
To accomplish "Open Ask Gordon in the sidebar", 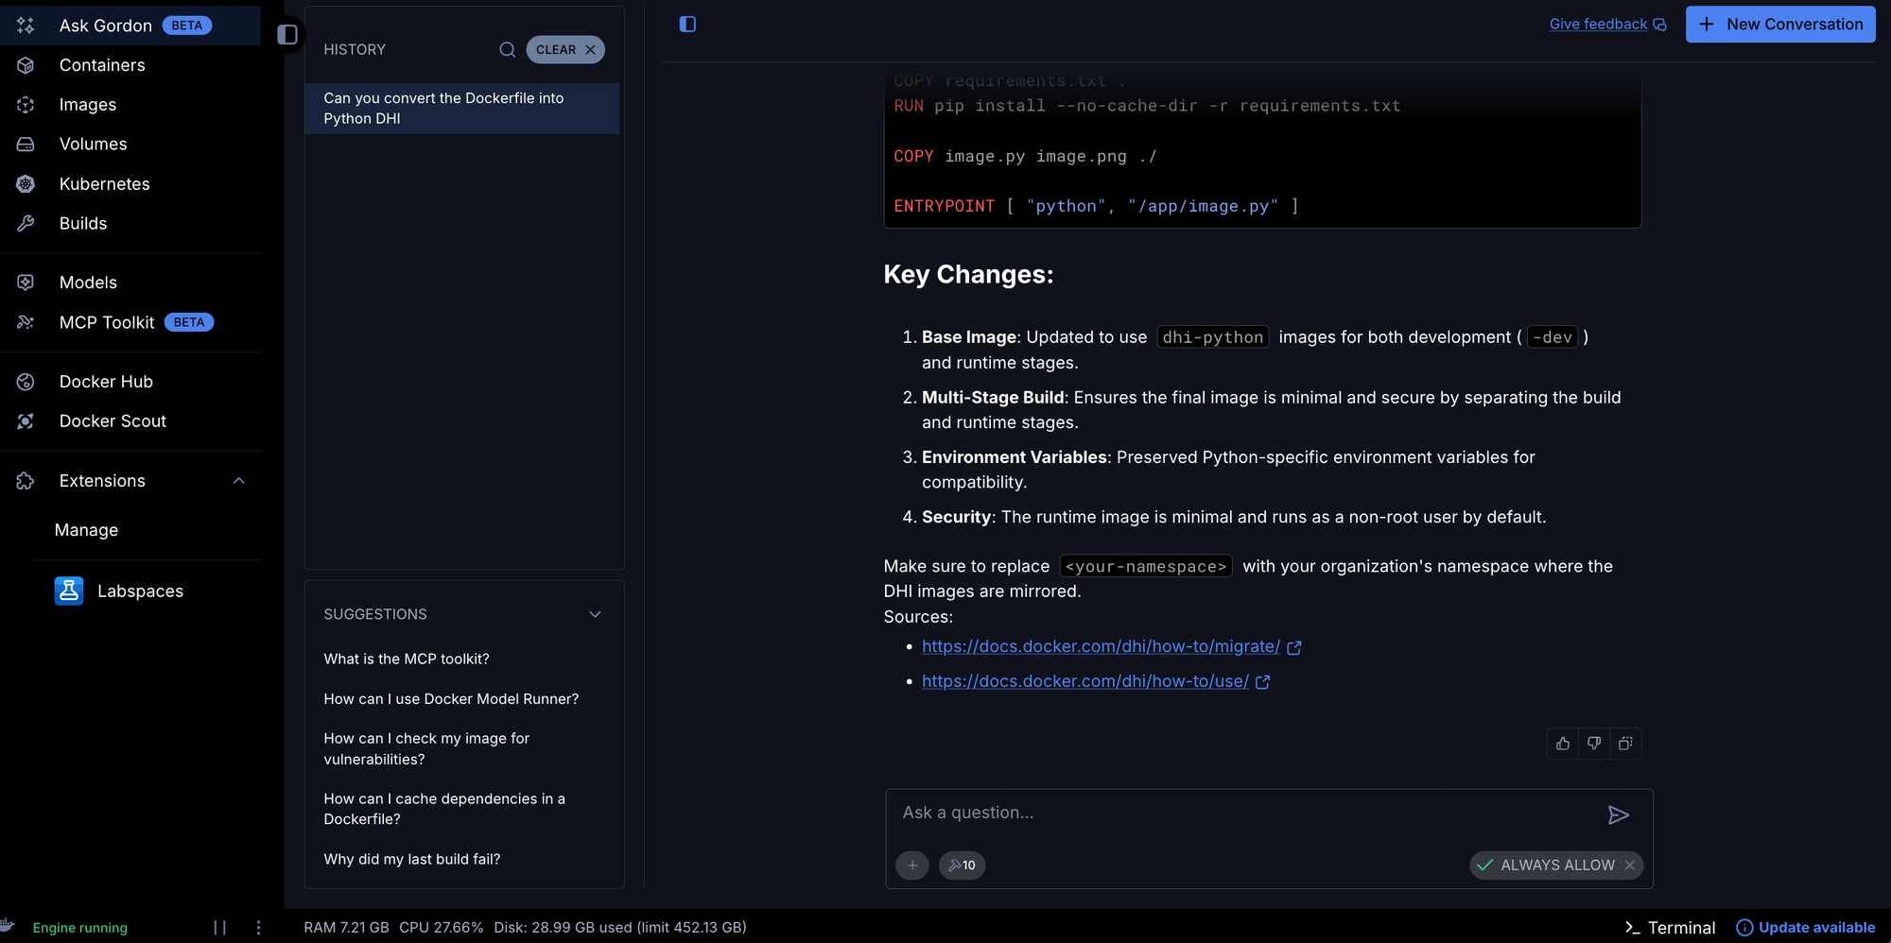I will 130,26.
